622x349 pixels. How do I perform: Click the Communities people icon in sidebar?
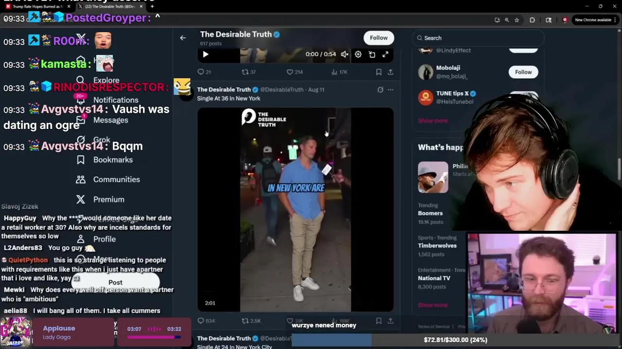point(81,179)
